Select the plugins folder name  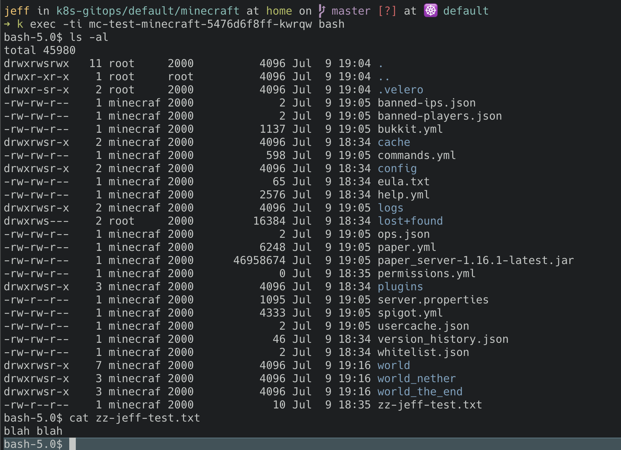[400, 287]
